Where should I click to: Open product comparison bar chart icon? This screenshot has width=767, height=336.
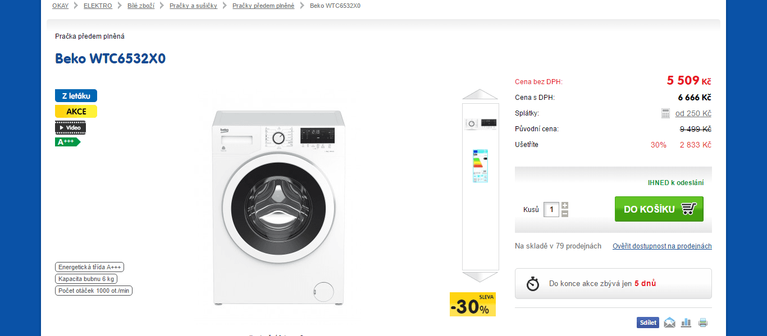click(x=686, y=323)
